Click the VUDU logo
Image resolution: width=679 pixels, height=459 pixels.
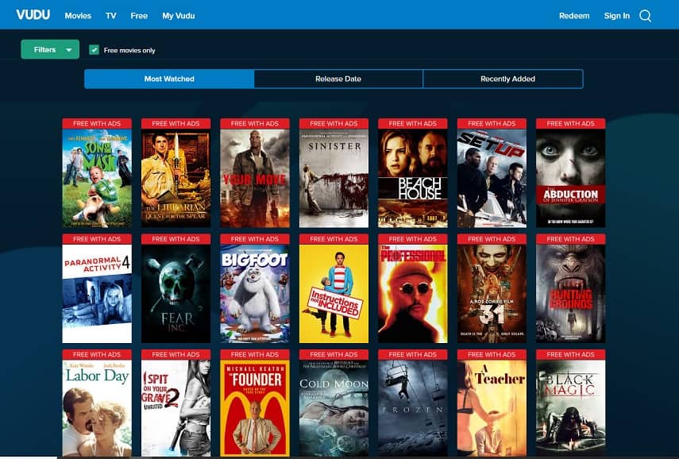coord(33,15)
